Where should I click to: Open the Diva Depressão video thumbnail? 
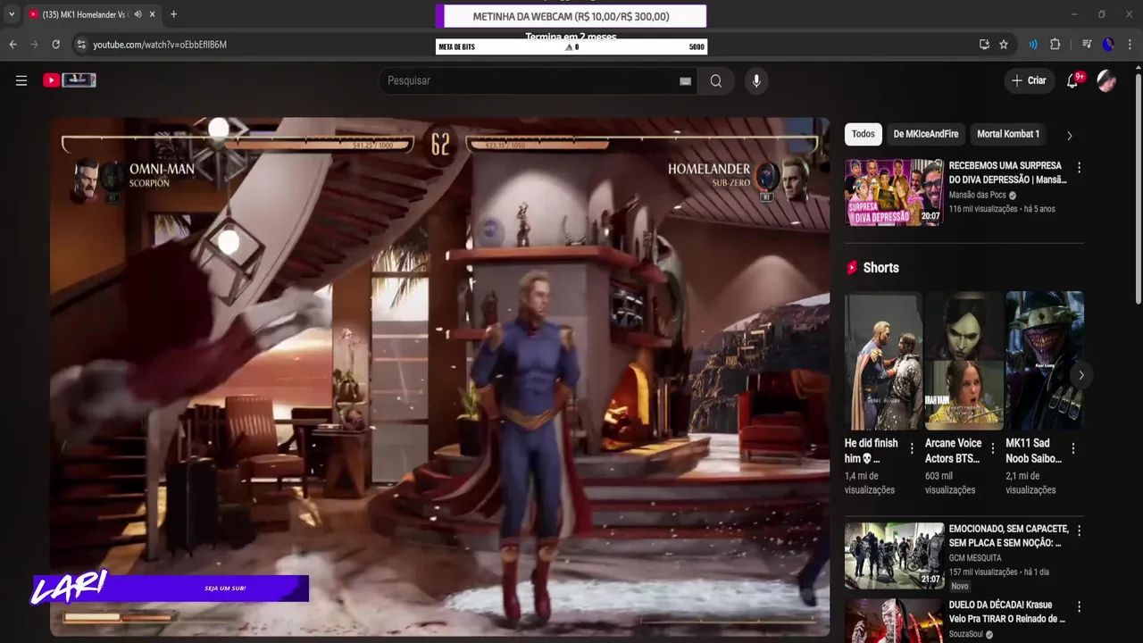(x=894, y=192)
